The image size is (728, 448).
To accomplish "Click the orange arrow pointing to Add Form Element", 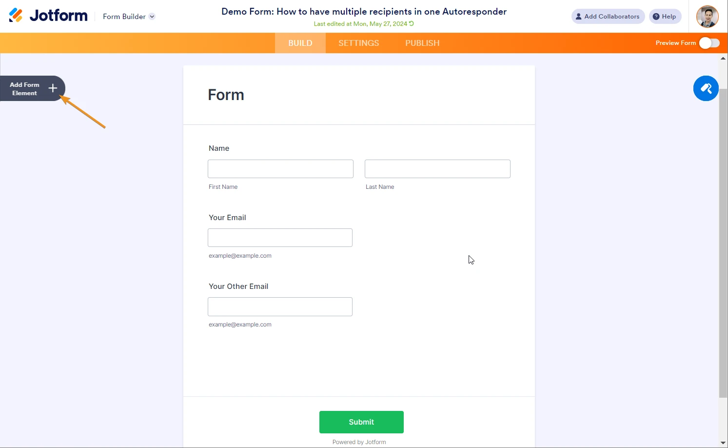I will [84, 111].
